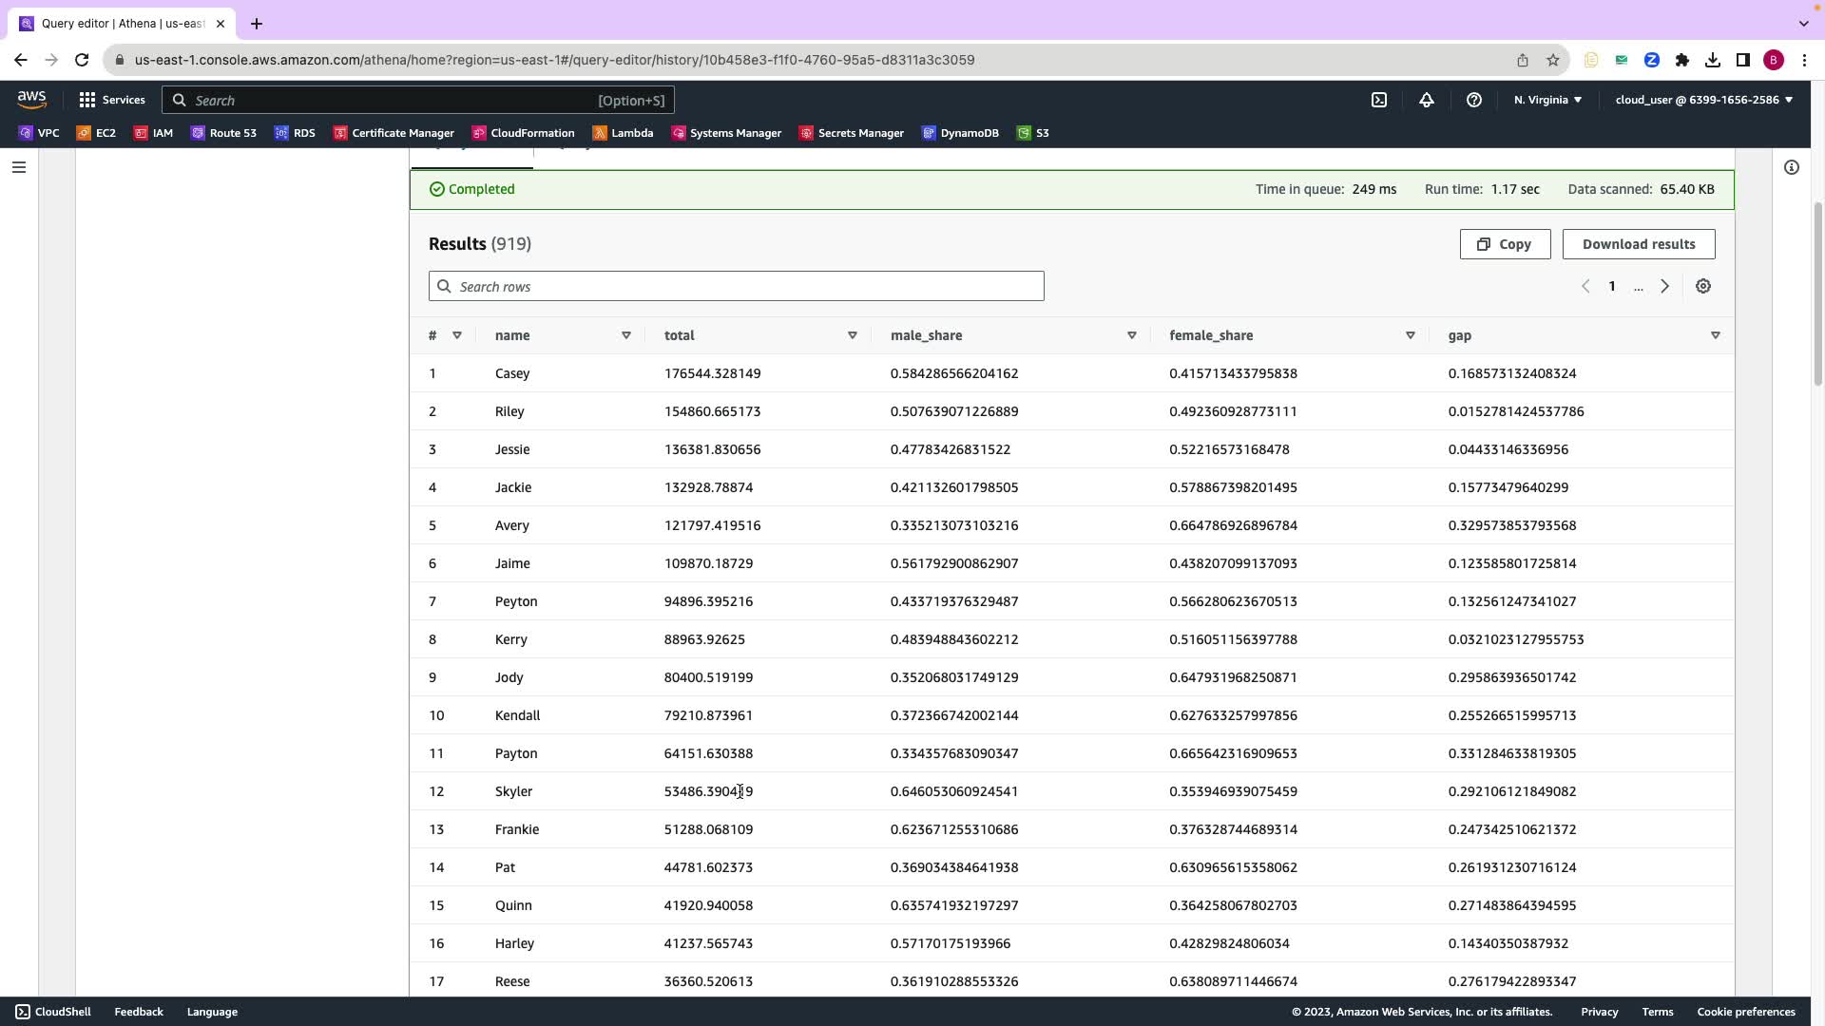1825x1026 pixels.
Task: Sort by the total column arrow
Action: (x=853, y=335)
